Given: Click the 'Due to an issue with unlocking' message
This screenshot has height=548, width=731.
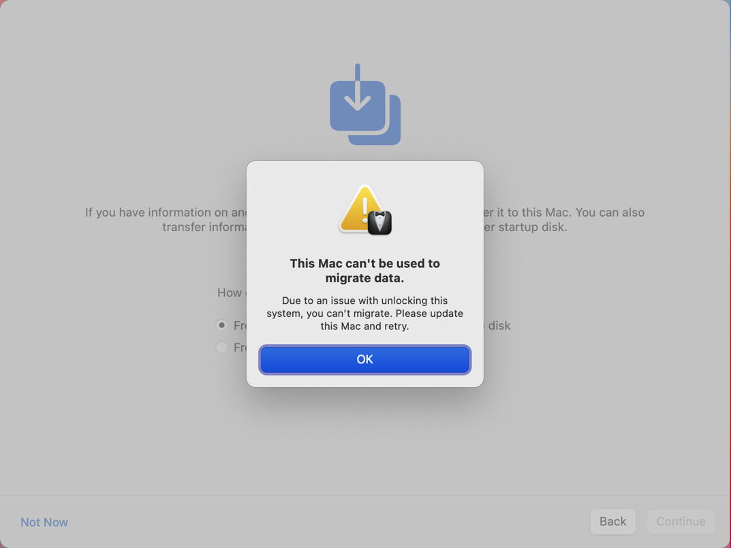Looking at the screenshot, I should pyautogui.click(x=364, y=314).
